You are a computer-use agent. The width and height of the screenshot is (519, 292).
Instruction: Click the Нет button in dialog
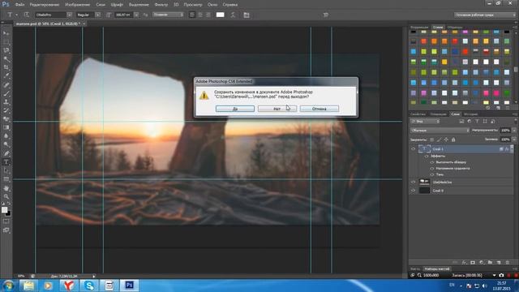pyautogui.click(x=277, y=109)
